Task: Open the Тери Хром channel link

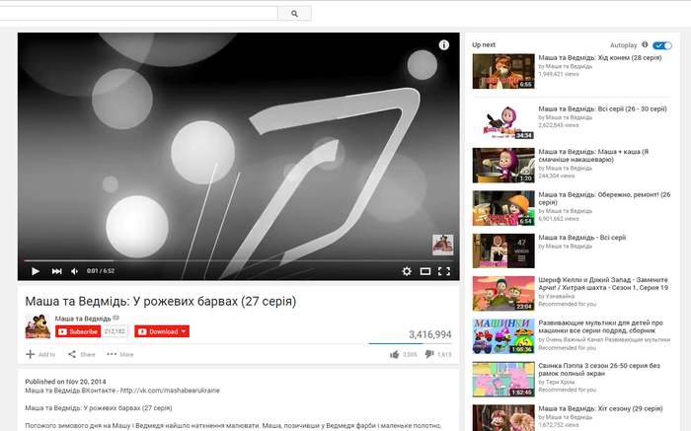Action: (x=560, y=382)
